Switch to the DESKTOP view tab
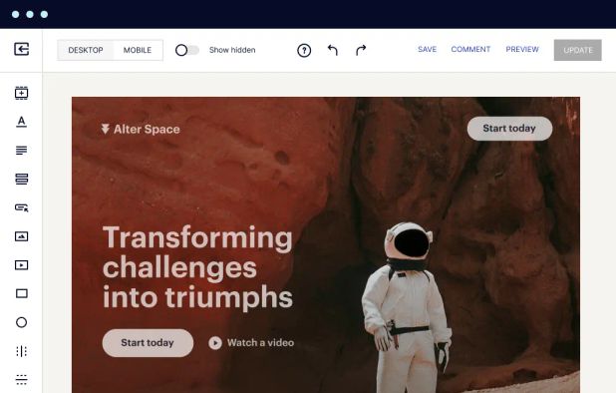This screenshot has height=393, width=616. 86,50
